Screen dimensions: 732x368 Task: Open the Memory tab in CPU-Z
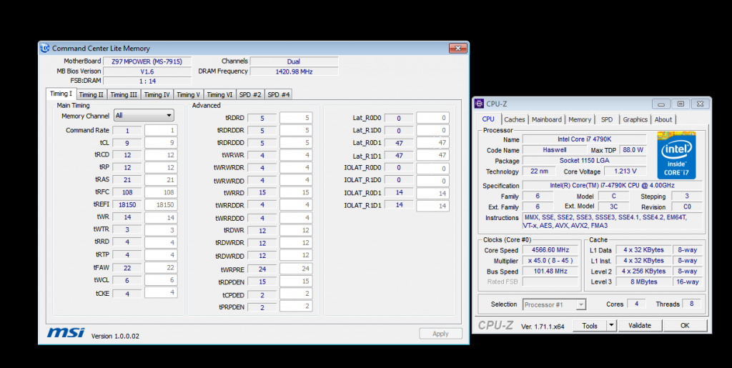point(580,119)
